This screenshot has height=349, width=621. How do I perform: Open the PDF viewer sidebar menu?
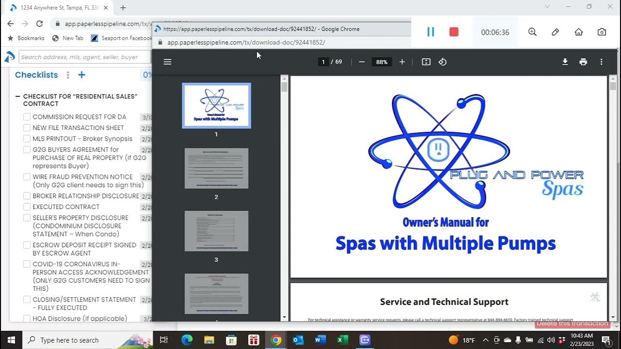[167, 62]
